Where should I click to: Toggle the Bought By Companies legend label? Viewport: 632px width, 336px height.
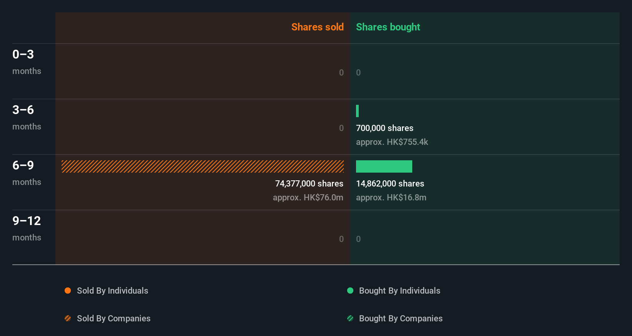[401, 318]
